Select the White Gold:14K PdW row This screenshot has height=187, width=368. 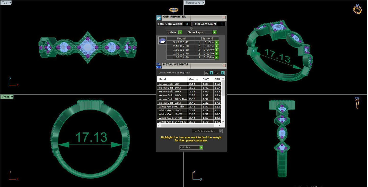click(x=189, y=122)
